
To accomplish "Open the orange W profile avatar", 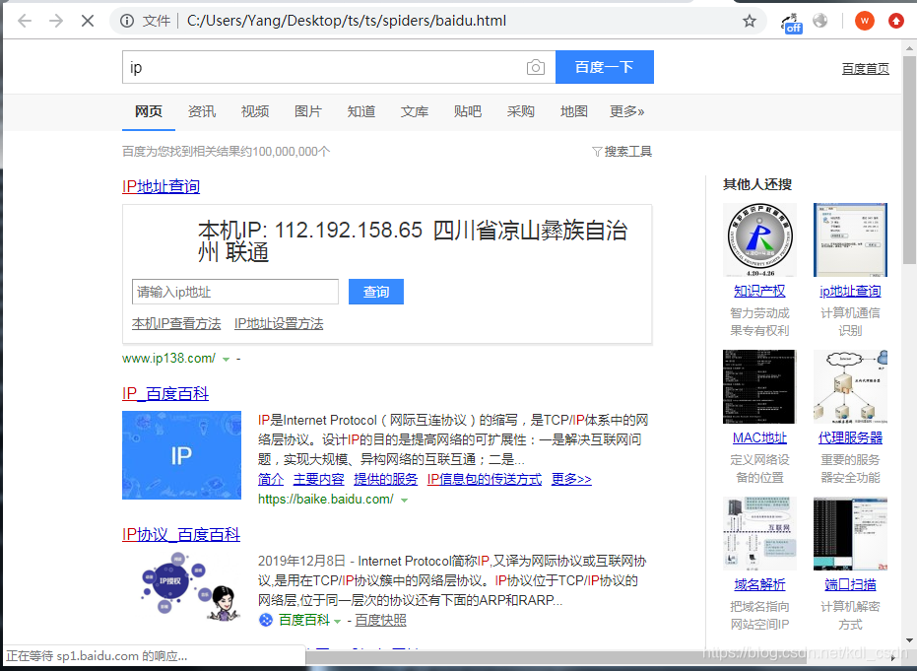I will click(865, 21).
